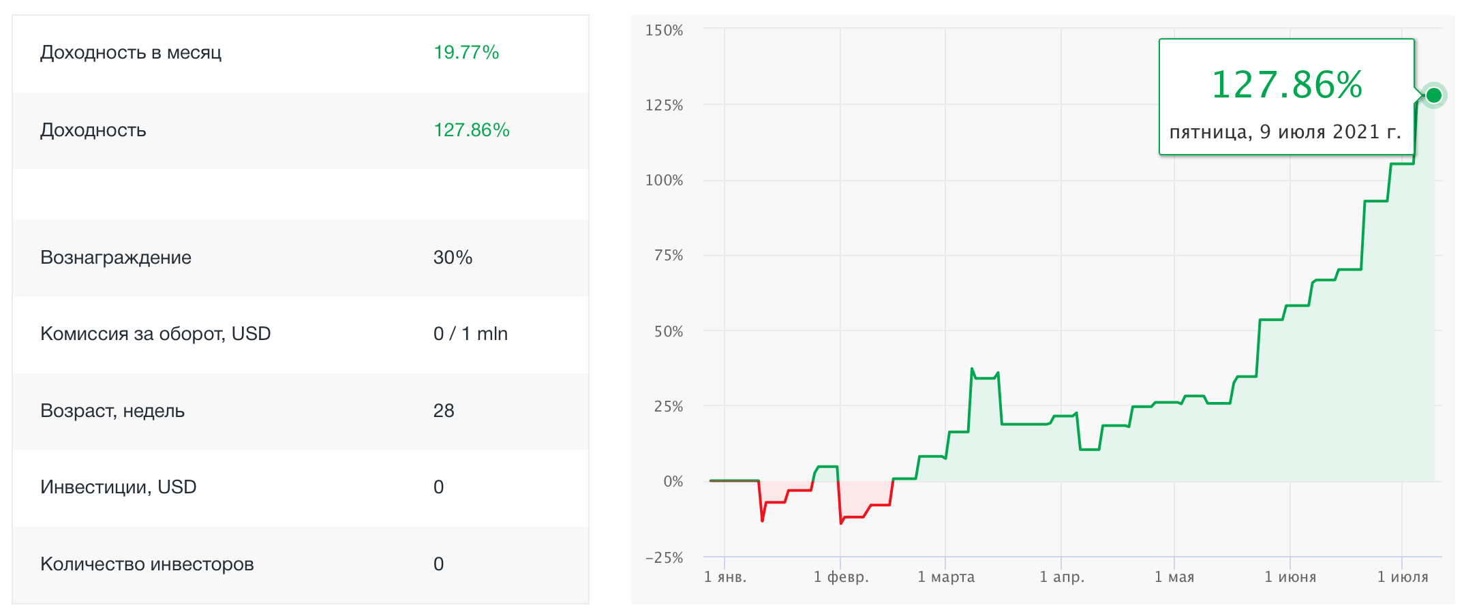Click the '0 / 1 mln' commission value
Image resolution: width=1464 pixels, height=616 pixels.
pyautogui.click(x=470, y=334)
